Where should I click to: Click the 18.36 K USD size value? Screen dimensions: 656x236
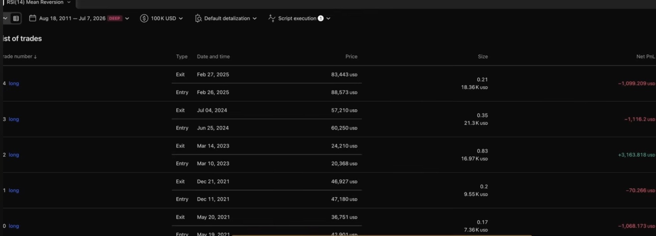click(x=475, y=88)
